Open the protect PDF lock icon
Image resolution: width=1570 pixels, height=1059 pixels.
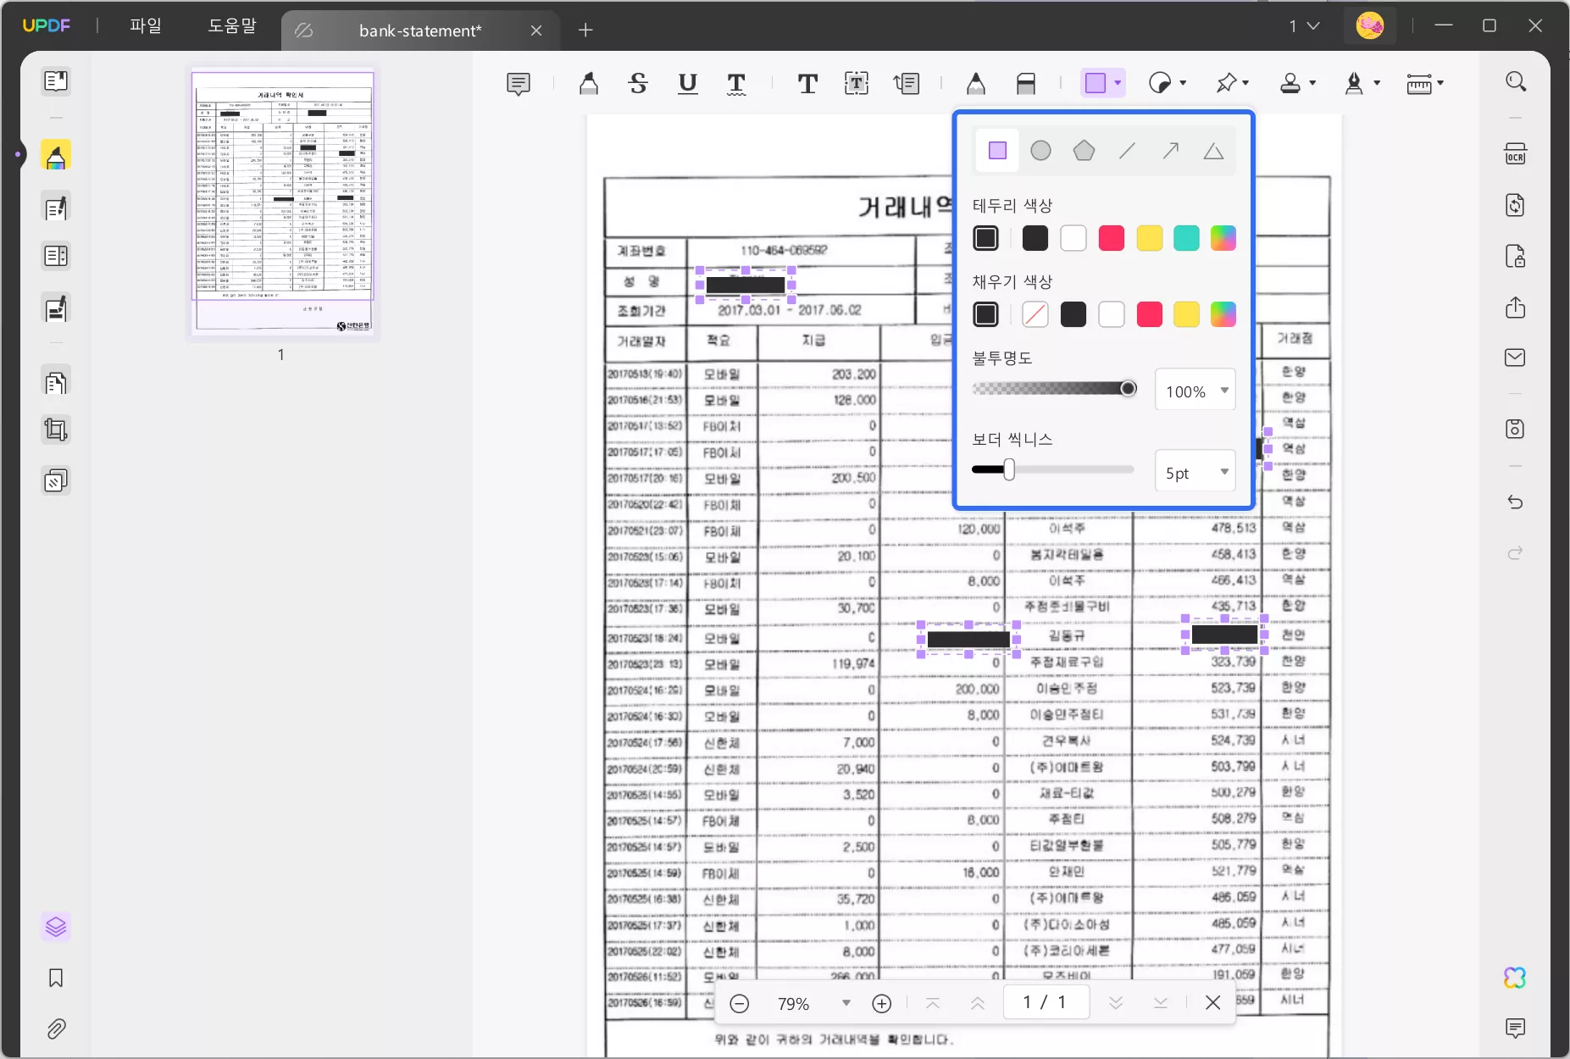(1516, 256)
